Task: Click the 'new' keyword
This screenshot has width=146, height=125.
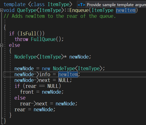Action: click(x=46, y=69)
